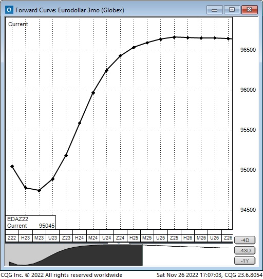Select the U26 contract label
This screenshot has width=263, height=279.
[215, 238]
